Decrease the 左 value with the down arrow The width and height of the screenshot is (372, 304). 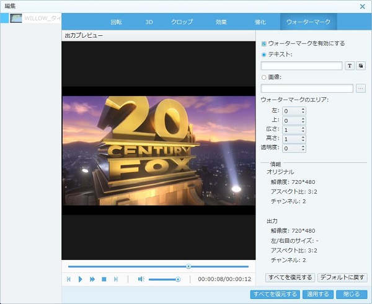(x=303, y=112)
